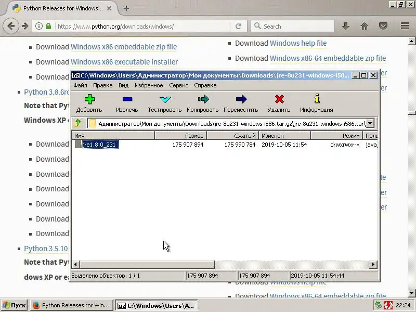Image resolution: width=416 pixels, height=312 pixels.
Task: Click size value 175 907 894 in row
Action: pos(188,145)
